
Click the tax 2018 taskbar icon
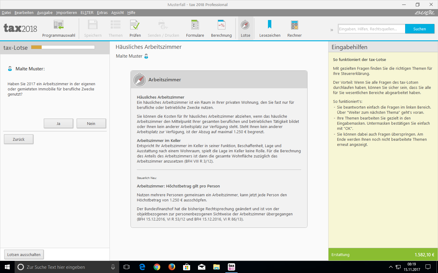click(231, 267)
